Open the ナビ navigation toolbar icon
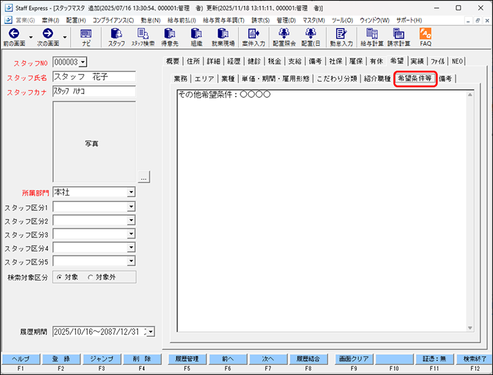This screenshot has height=375, width=493. click(x=86, y=34)
